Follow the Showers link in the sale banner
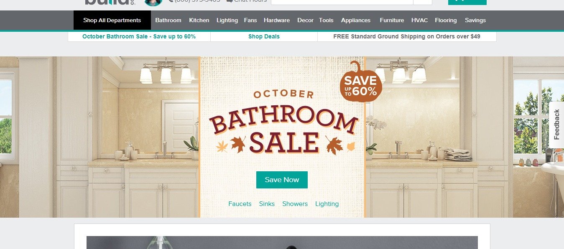This screenshot has height=249, width=564. [x=295, y=204]
